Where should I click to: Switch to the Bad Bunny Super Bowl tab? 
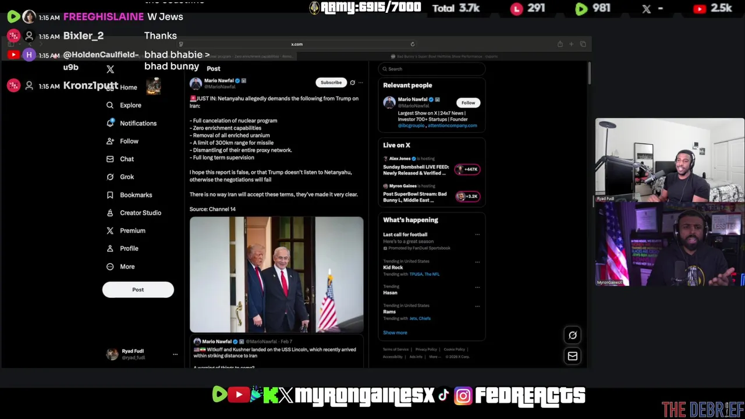coord(445,56)
